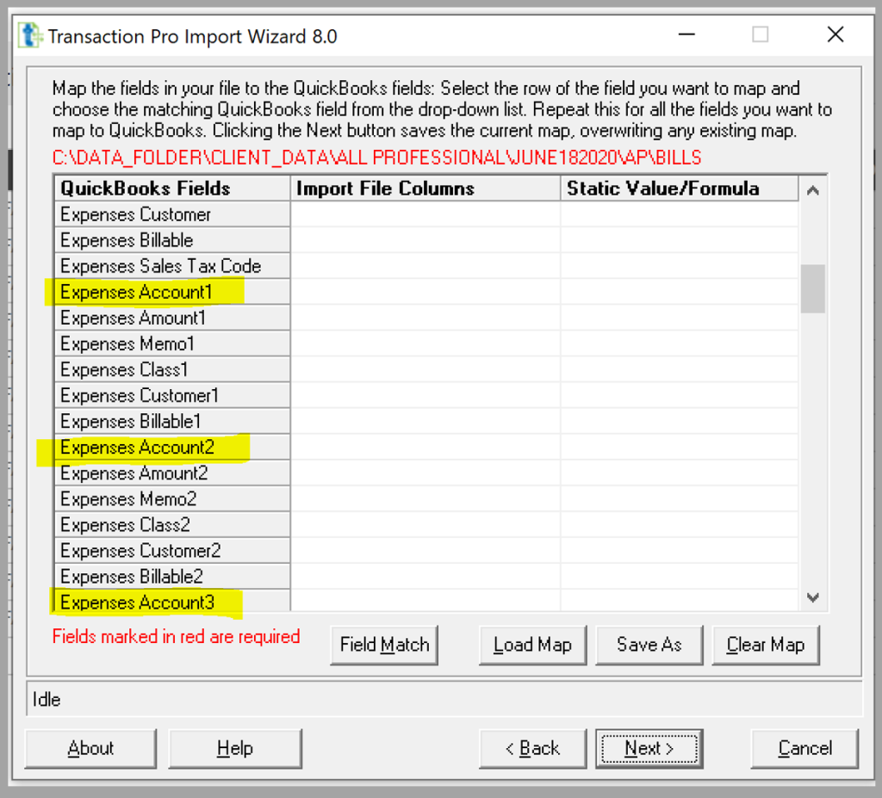Open the Load Map dialog
Screen dimensions: 882x798
[532, 645]
